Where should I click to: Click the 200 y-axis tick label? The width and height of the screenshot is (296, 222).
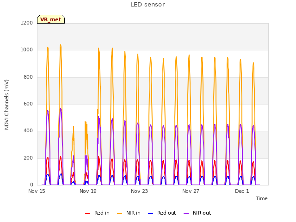click(x=28, y=158)
